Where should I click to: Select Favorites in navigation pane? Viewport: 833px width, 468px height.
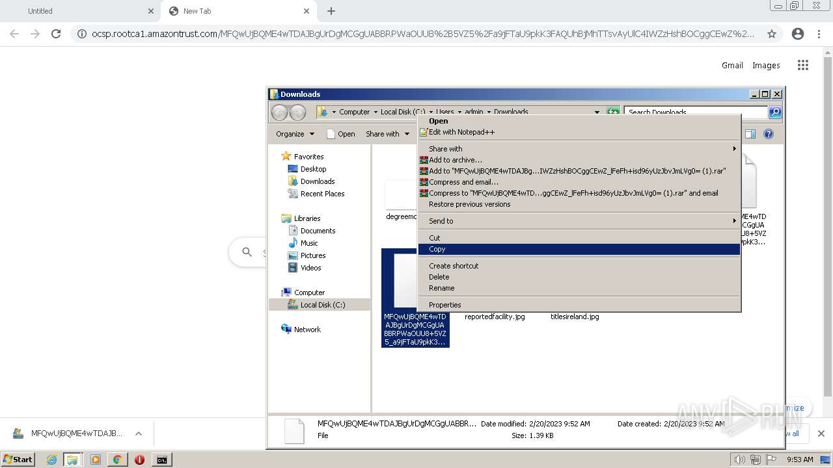[303, 157]
